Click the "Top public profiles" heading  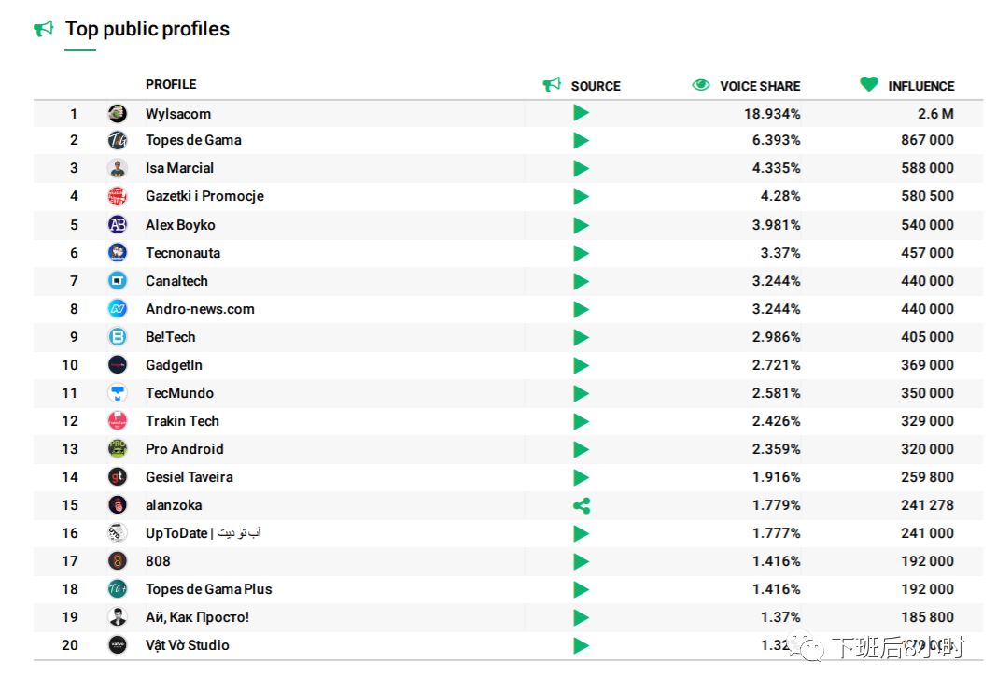pyautogui.click(x=147, y=29)
